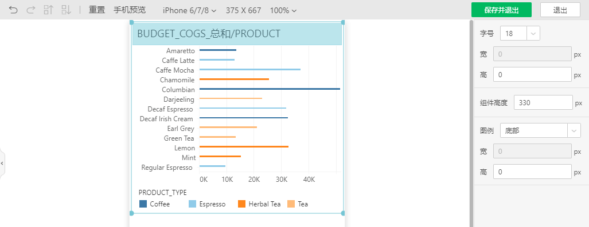Open the 100% zoom level dropdown
This screenshot has height=227, width=589.
coord(283,10)
